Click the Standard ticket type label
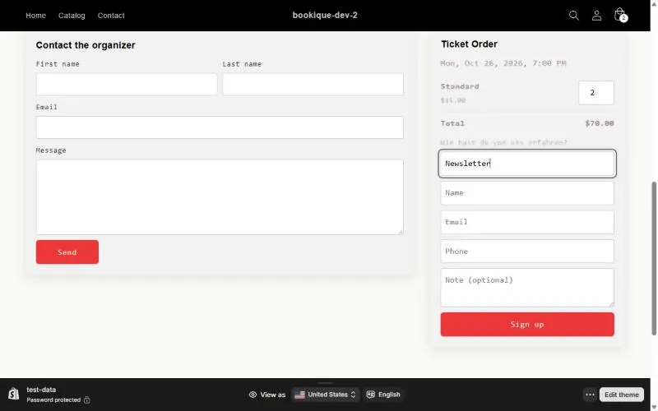Image resolution: width=658 pixels, height=411 pixels. [460, 86]
